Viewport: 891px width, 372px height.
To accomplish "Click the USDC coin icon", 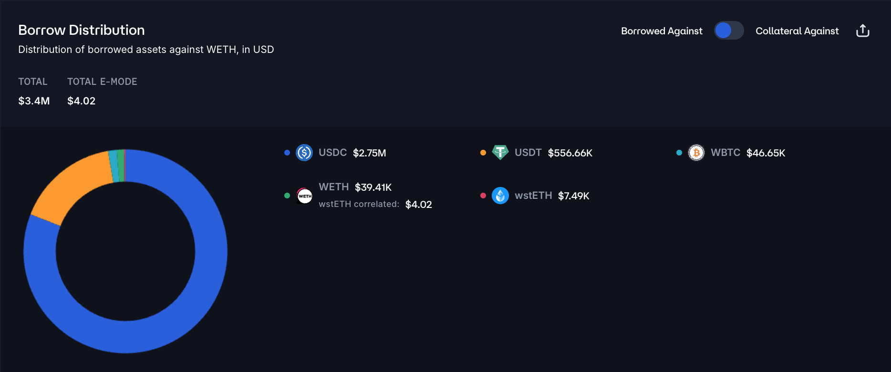I will click(x=304, y=153).
